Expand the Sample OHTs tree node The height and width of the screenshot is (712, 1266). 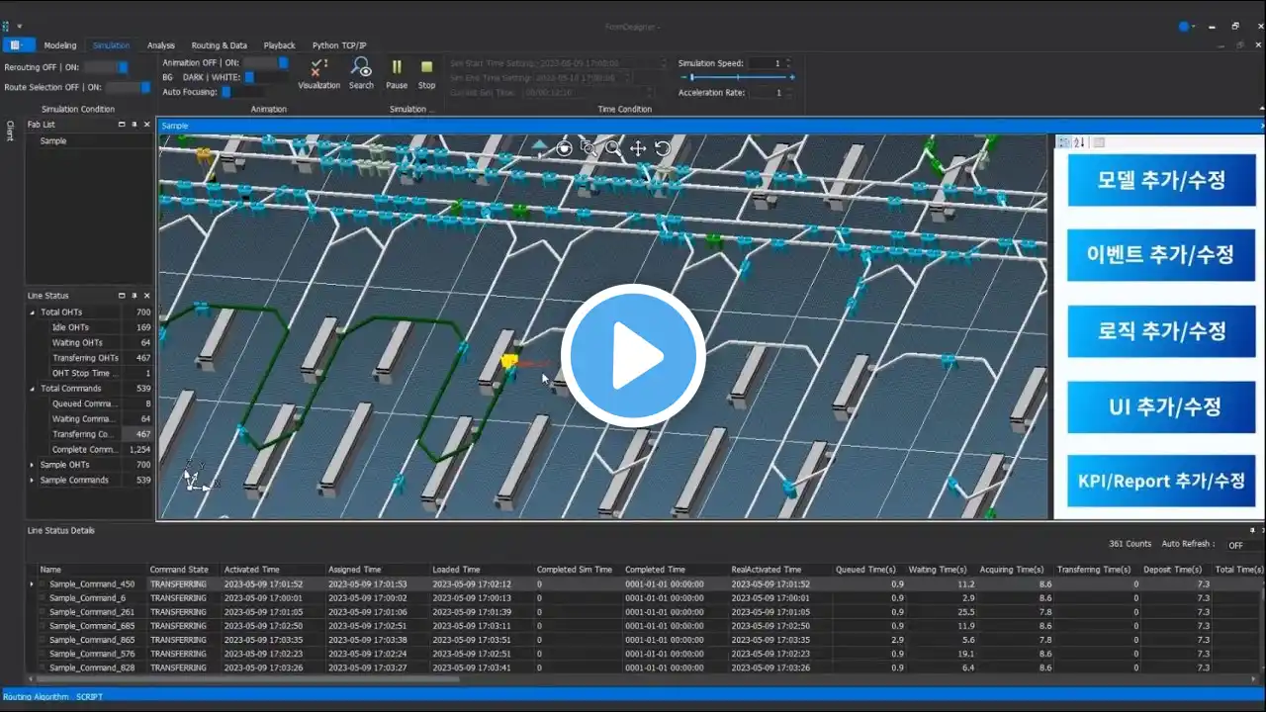(x=32, y=465)
